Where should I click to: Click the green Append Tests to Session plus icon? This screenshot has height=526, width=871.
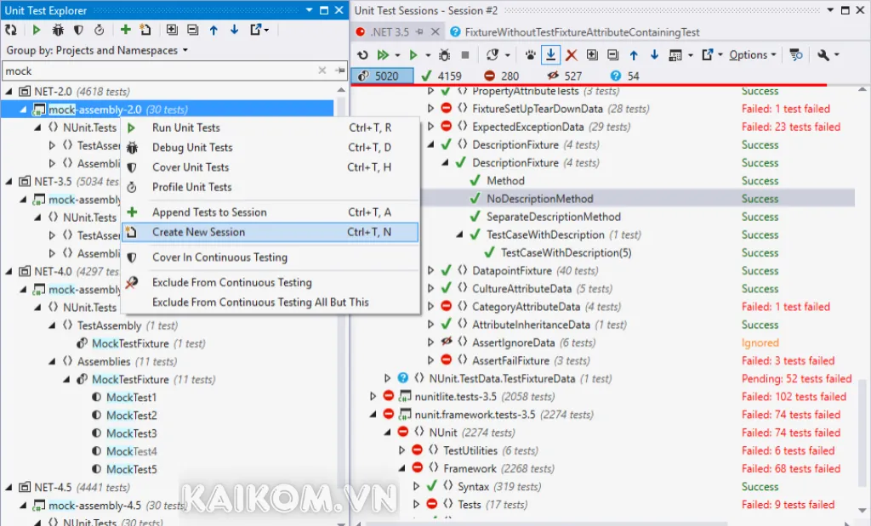[124, 28]
